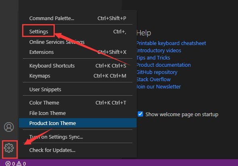
Task: Click highlighted Product Icon Theme entry
Action: (x=78, y=123)
